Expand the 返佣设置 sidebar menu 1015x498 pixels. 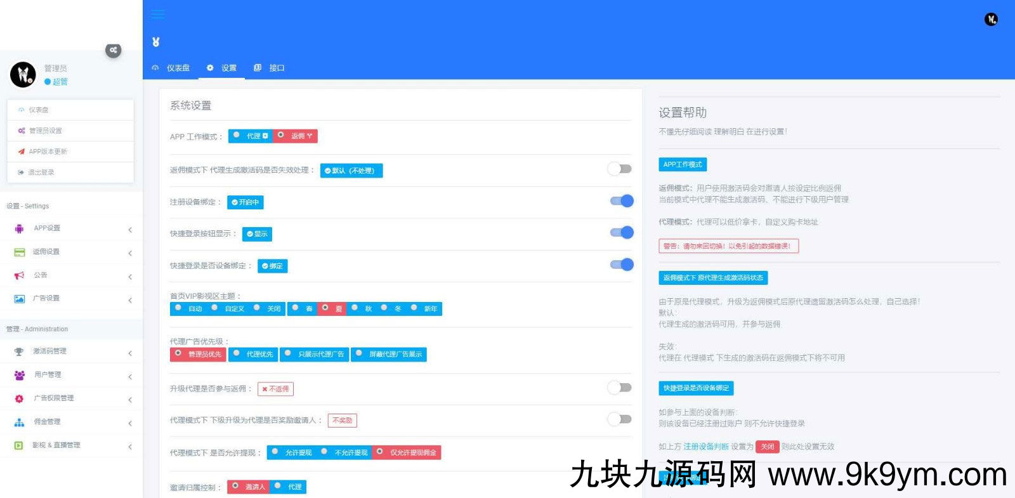click(70, 252)
